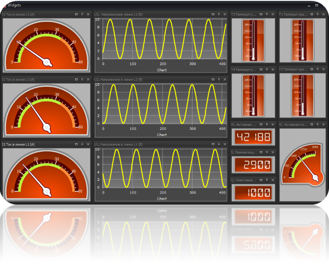Maximize the Widgets window

pos(317,5)
